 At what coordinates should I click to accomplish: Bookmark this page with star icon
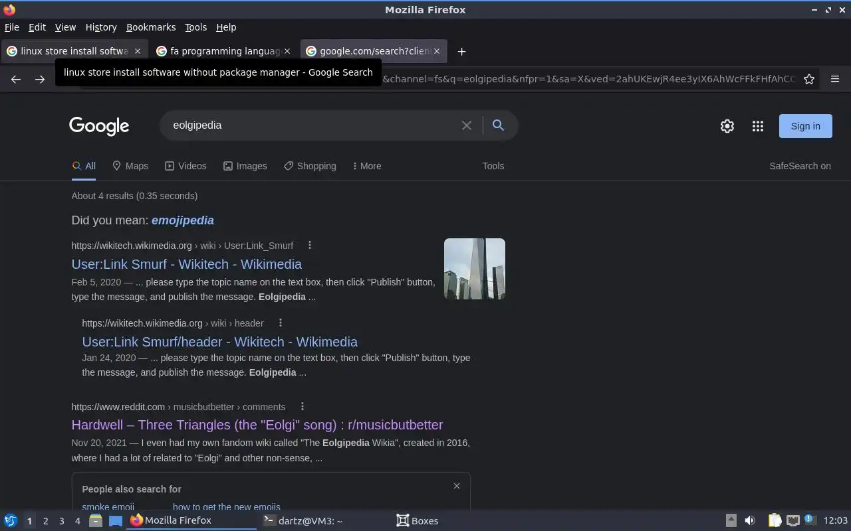[x=809, y=79]
